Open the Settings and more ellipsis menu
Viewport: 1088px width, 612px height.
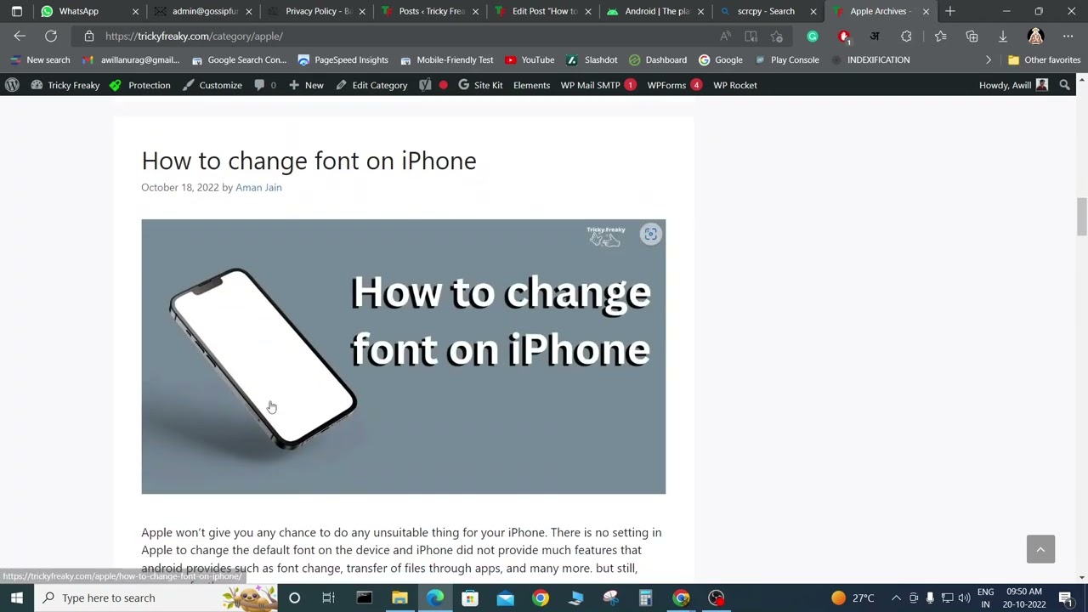(1068, 37)
